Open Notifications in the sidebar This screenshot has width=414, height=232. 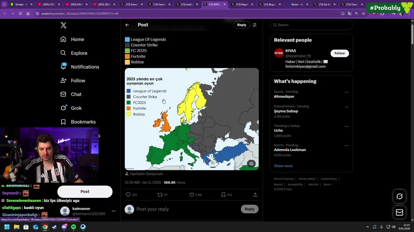click(80, 67)
